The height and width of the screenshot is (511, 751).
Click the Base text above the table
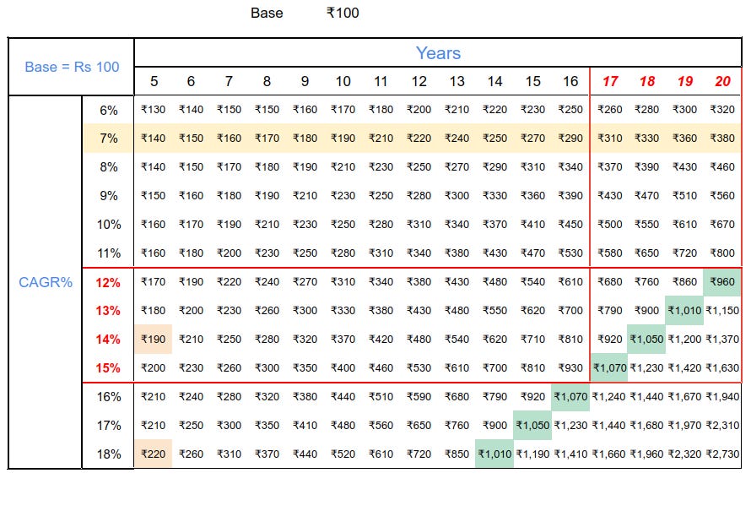coord(265,13)
